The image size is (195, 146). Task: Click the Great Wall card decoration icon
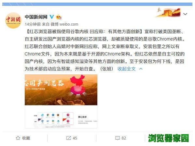click(x=168, y=12)
